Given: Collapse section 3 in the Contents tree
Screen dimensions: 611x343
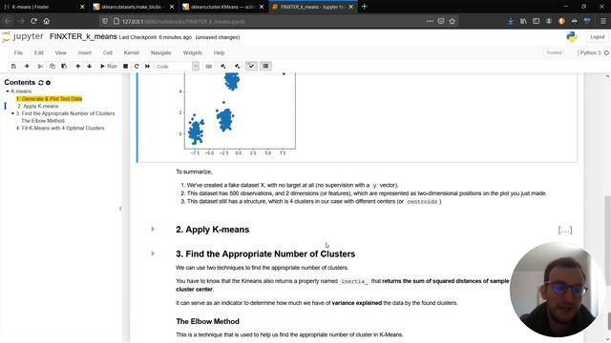Looking at the screenshot, I should coord(12,113).
